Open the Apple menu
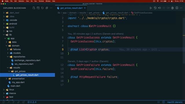 3,1
